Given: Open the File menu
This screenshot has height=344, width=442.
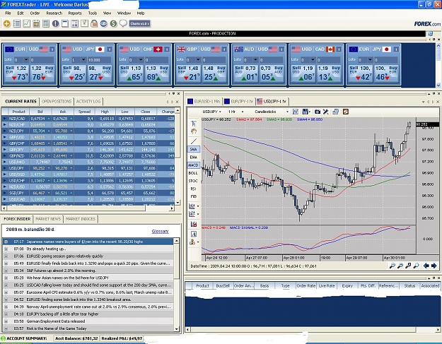Looking at the screenshot, I should click(x=8, y=13).
